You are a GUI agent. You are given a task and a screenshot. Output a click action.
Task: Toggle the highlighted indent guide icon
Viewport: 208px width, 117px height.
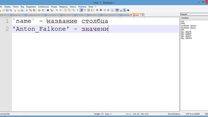click(x=81, y=10)
